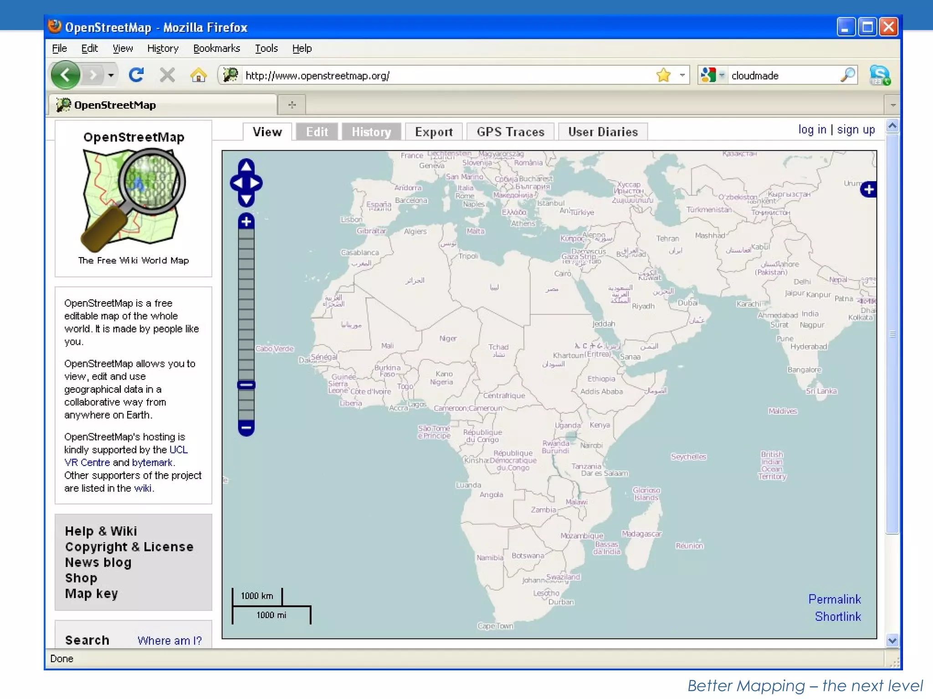Viewport: 933px width, 699px height.
Task: Click the site favicon in address bar
Action: [231, 75]
